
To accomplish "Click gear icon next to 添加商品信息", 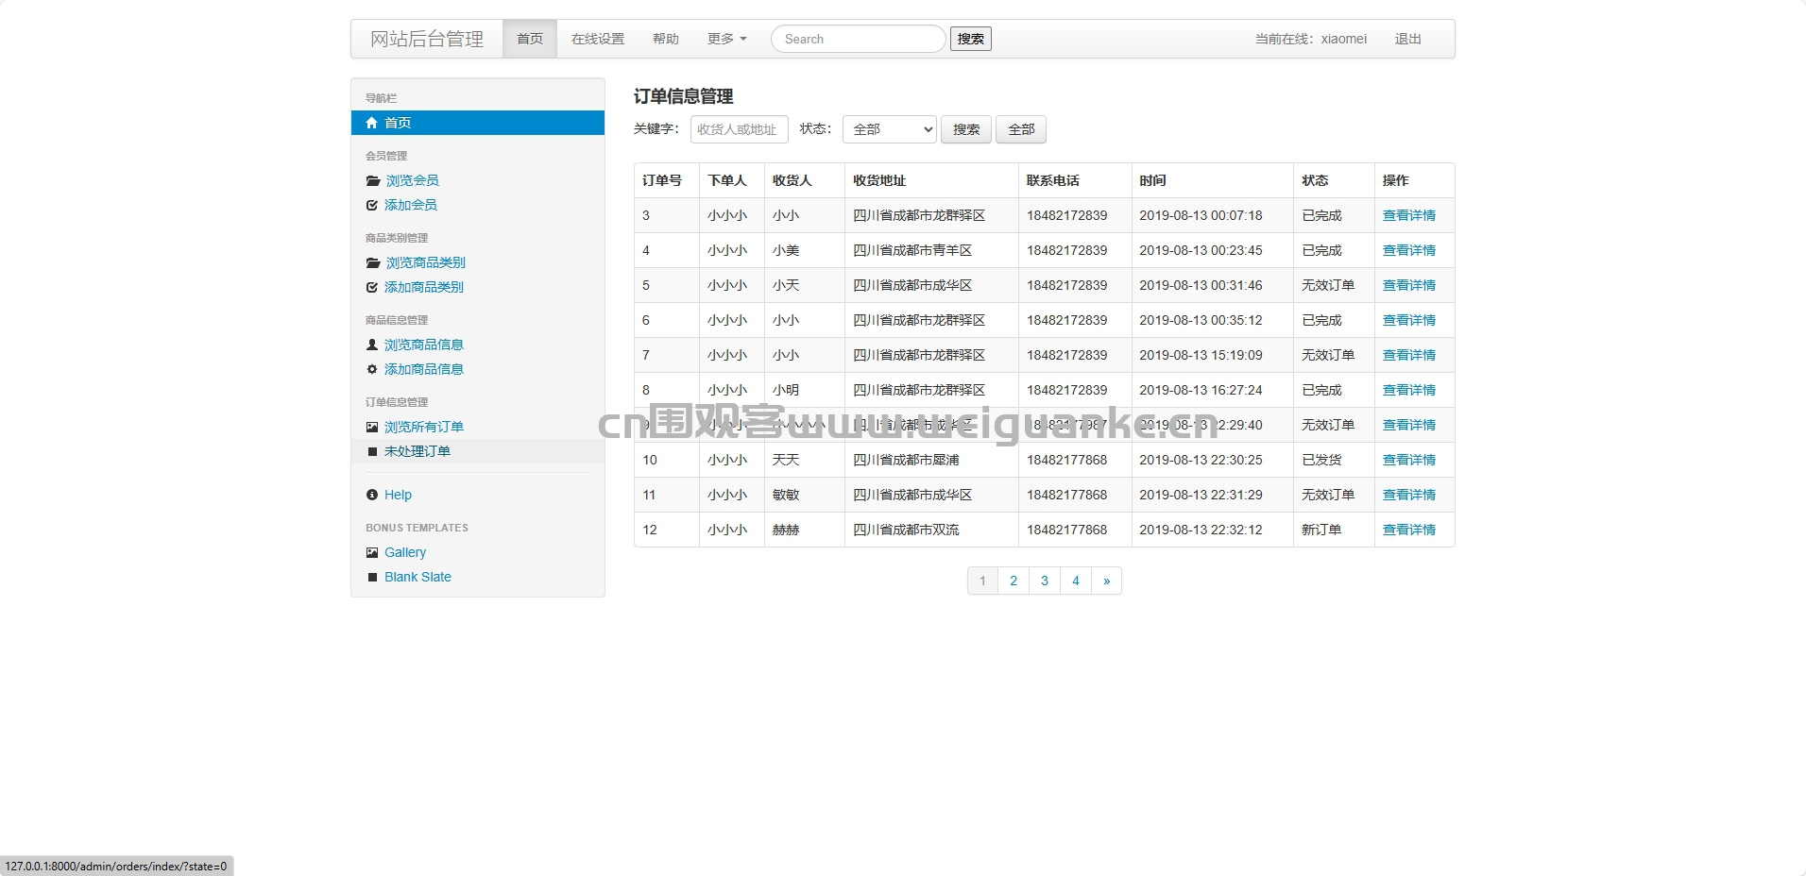I will coord(372,369).
